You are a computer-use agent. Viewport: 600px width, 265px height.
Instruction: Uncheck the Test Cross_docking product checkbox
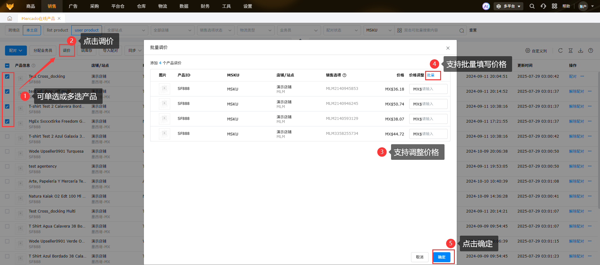7,76
